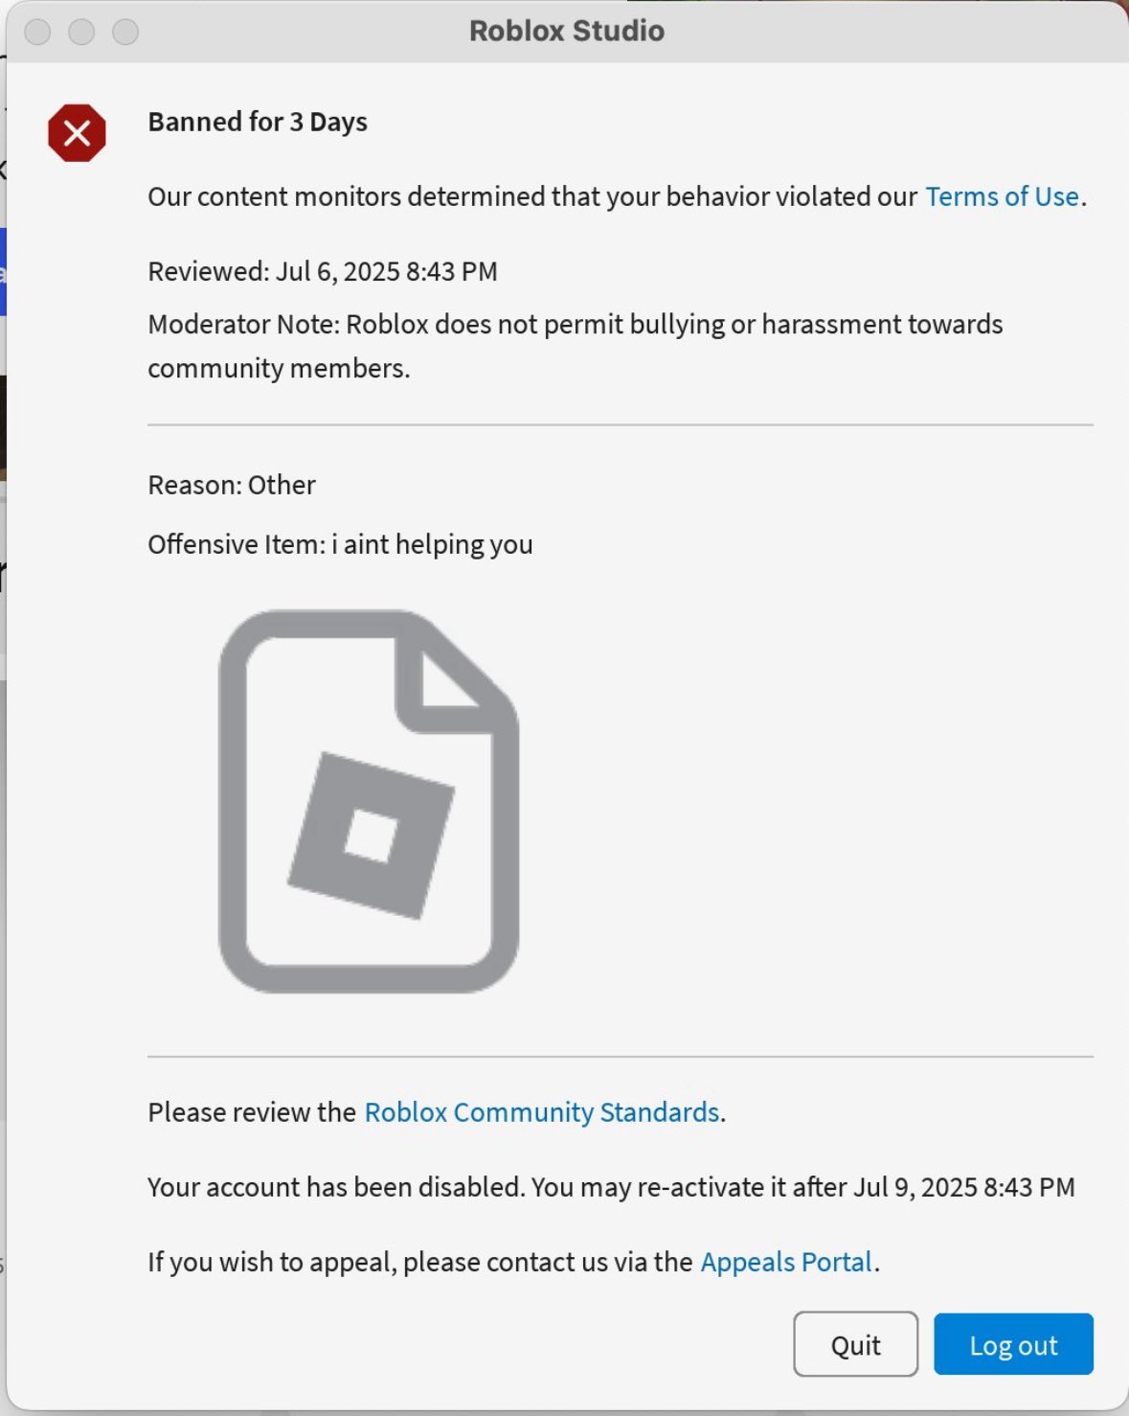Viewport: 1129px width, 1416px height.
Task: Click the 'Please review the' text
Action: 252,1112
